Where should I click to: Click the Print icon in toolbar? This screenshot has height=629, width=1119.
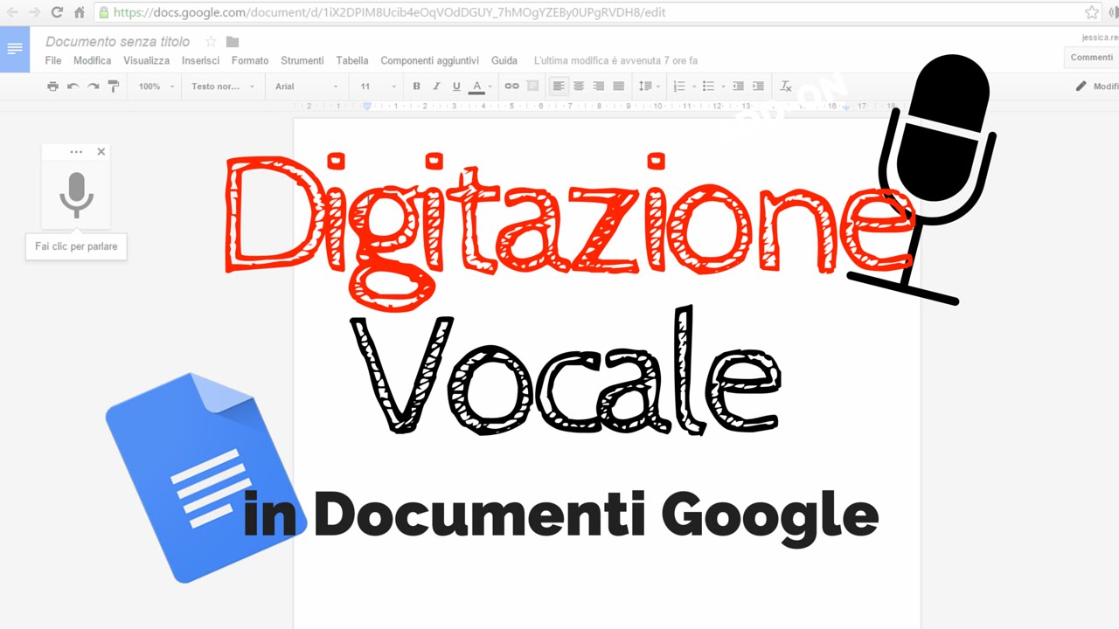pyautogui.click(x=52, y=86)
